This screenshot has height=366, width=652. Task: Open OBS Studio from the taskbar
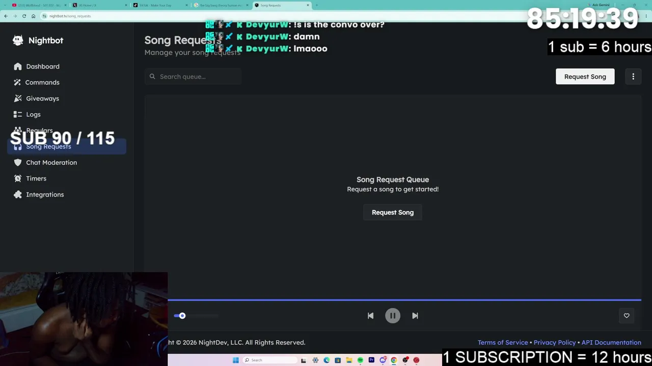pyautogui.click(x=405, y=360)
